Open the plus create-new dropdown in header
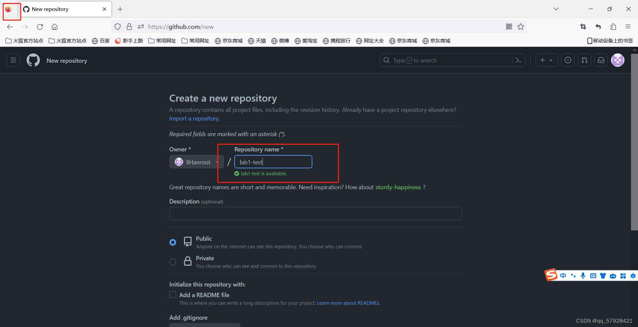Screen dimensions: 638x327 pyautogui.click(x=546, y=60)
